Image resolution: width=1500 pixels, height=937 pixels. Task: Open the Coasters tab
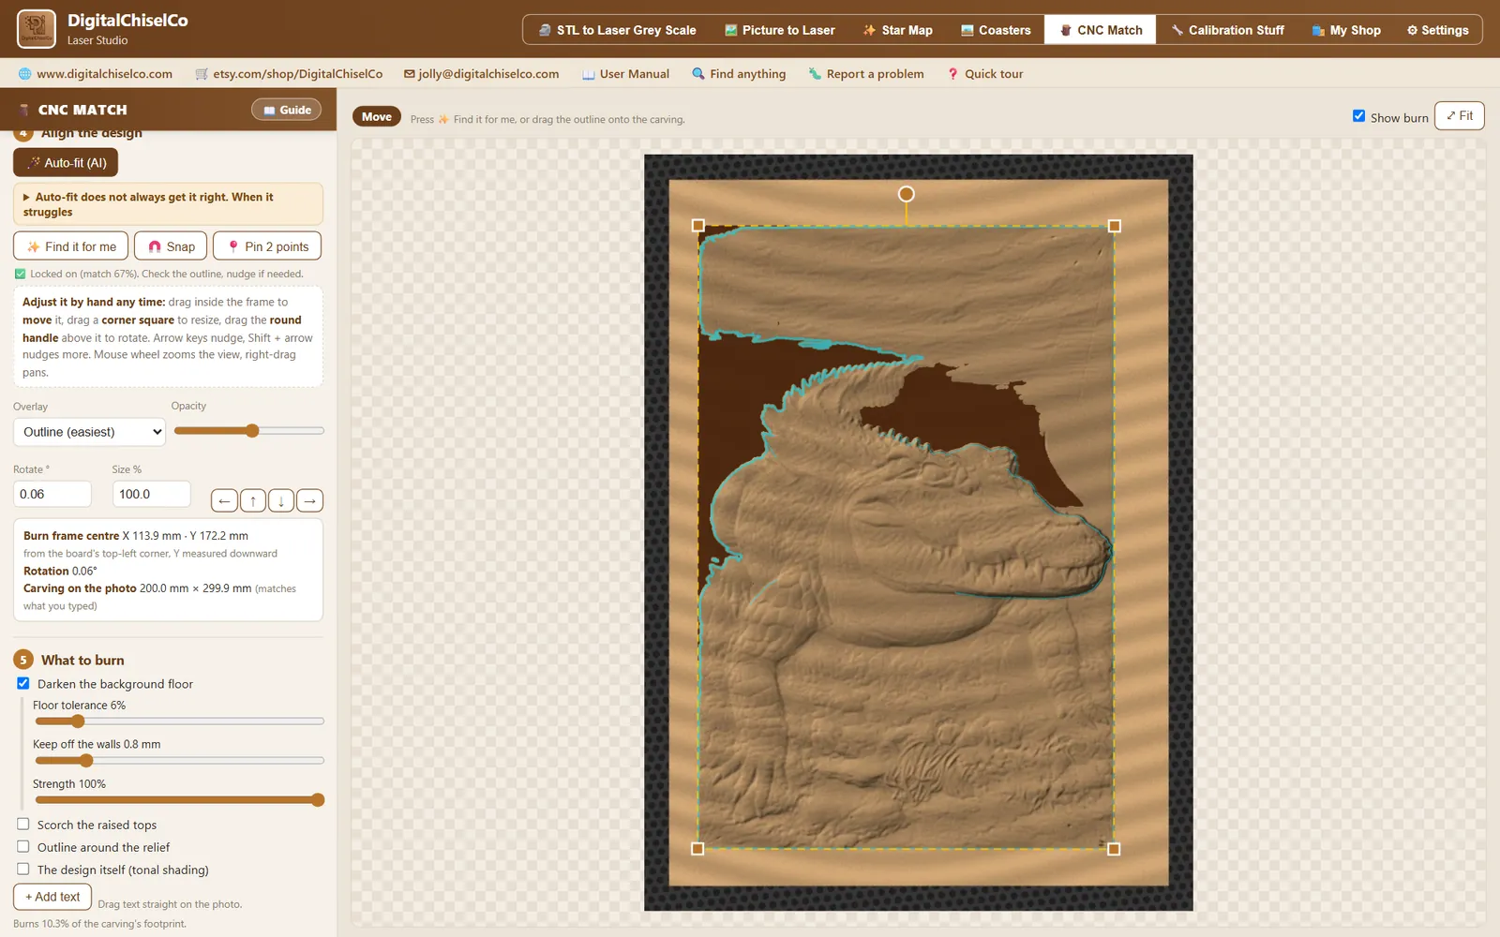[x=996, y=30]
